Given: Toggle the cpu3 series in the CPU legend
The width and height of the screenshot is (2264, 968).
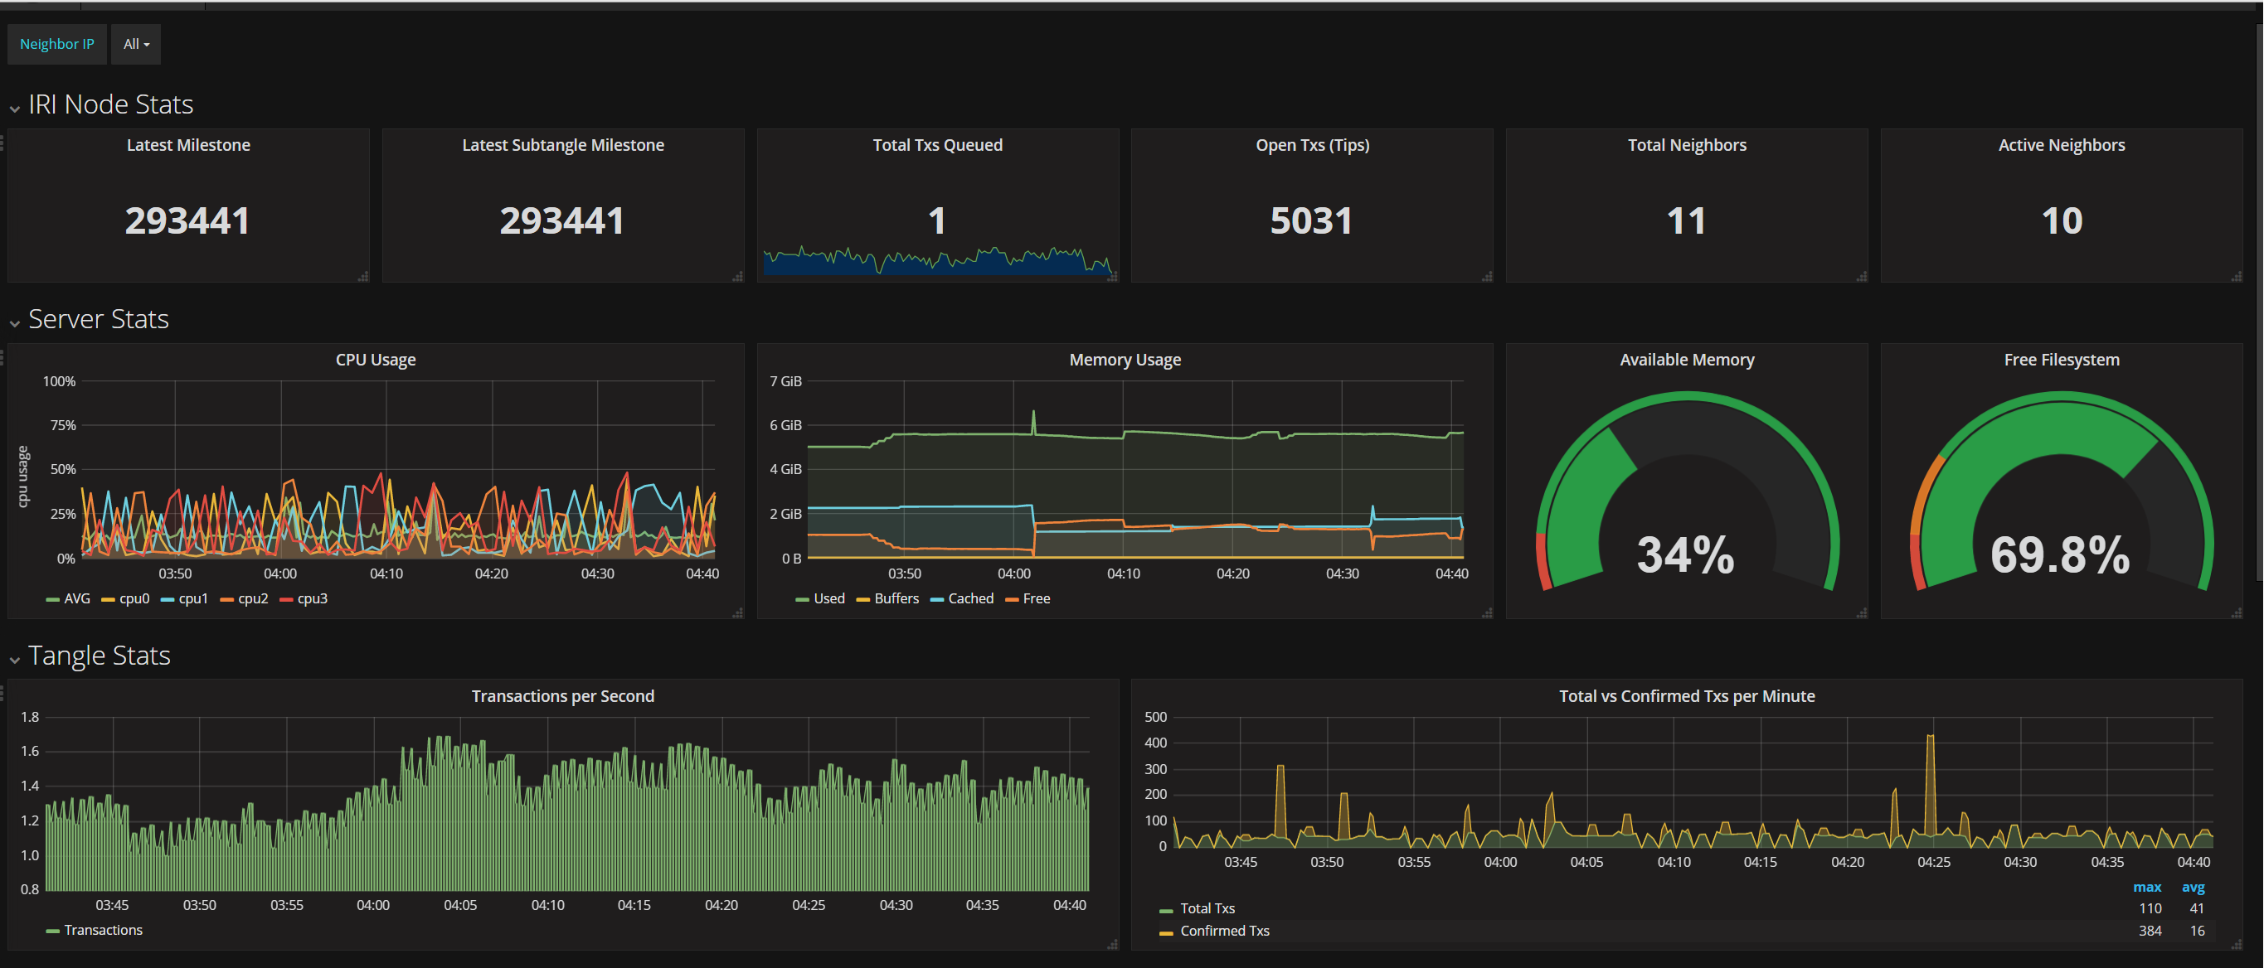Looking at the screenshot, I should [312, 599].
